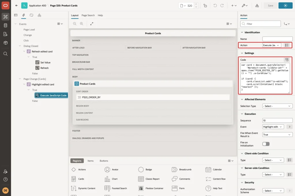Open the Events tree menu
295x196 pixels.
click(x=60, y=24)
